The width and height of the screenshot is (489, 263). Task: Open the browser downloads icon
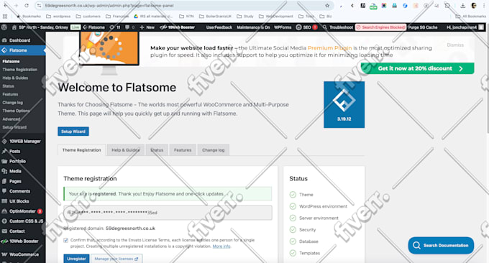coord(463,6)
